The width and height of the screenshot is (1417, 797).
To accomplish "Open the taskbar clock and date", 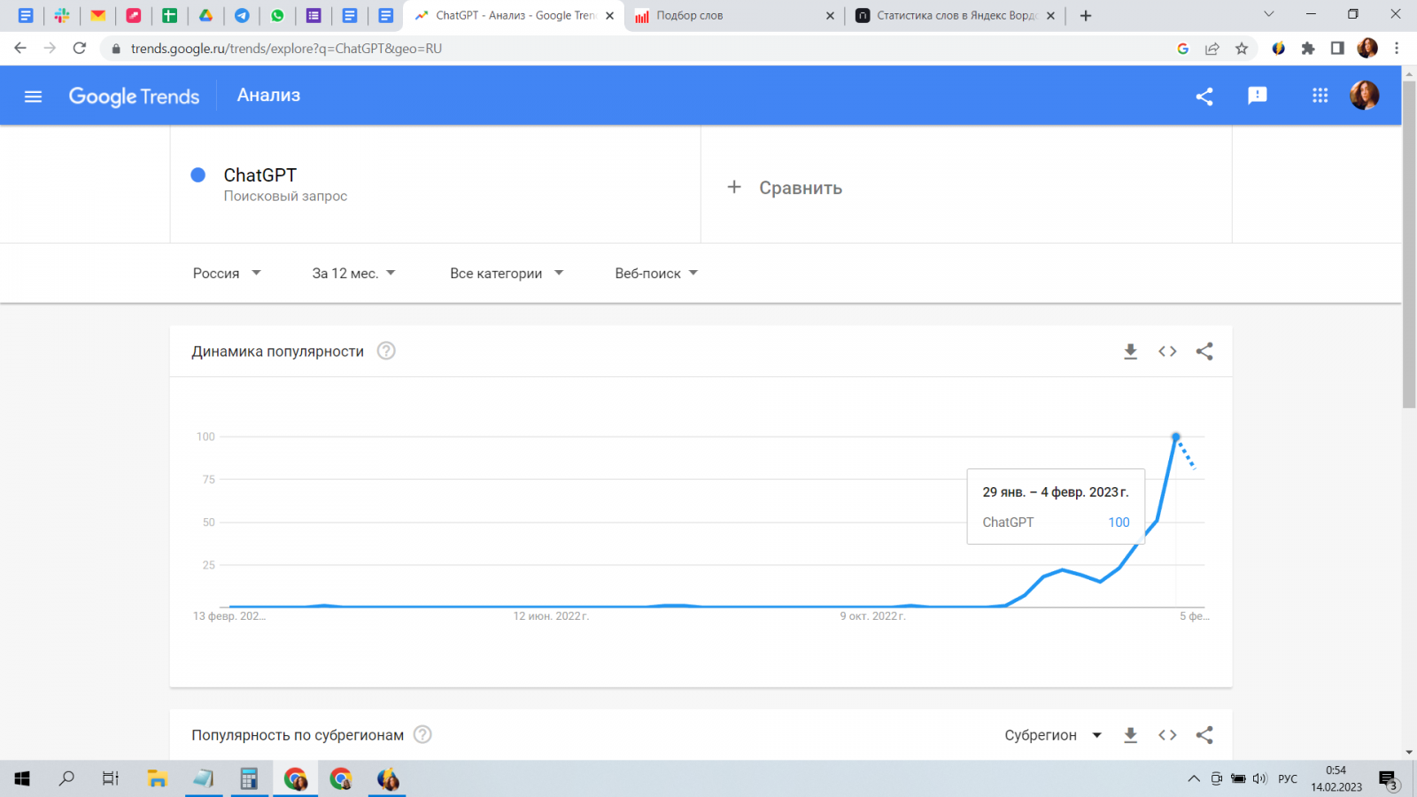I will (x=1336, y=779).
